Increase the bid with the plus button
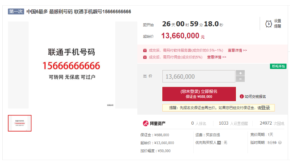 pos(240,73)
